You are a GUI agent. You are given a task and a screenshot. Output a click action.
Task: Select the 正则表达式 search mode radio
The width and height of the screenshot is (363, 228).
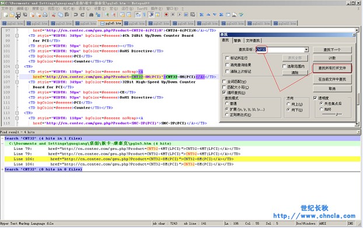click(x=227, y=114)
